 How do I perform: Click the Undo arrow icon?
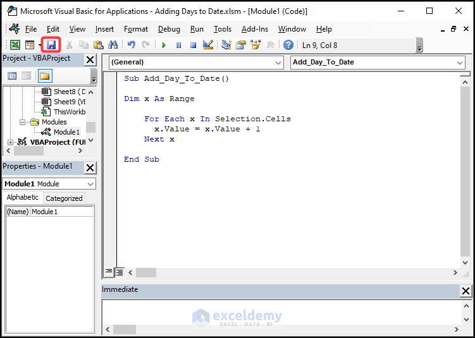(131, 45)
